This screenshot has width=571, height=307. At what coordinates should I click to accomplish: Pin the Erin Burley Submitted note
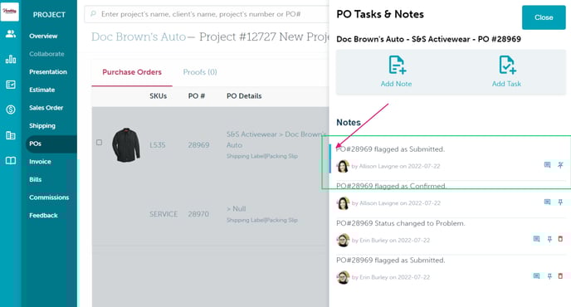coord(549,276)
